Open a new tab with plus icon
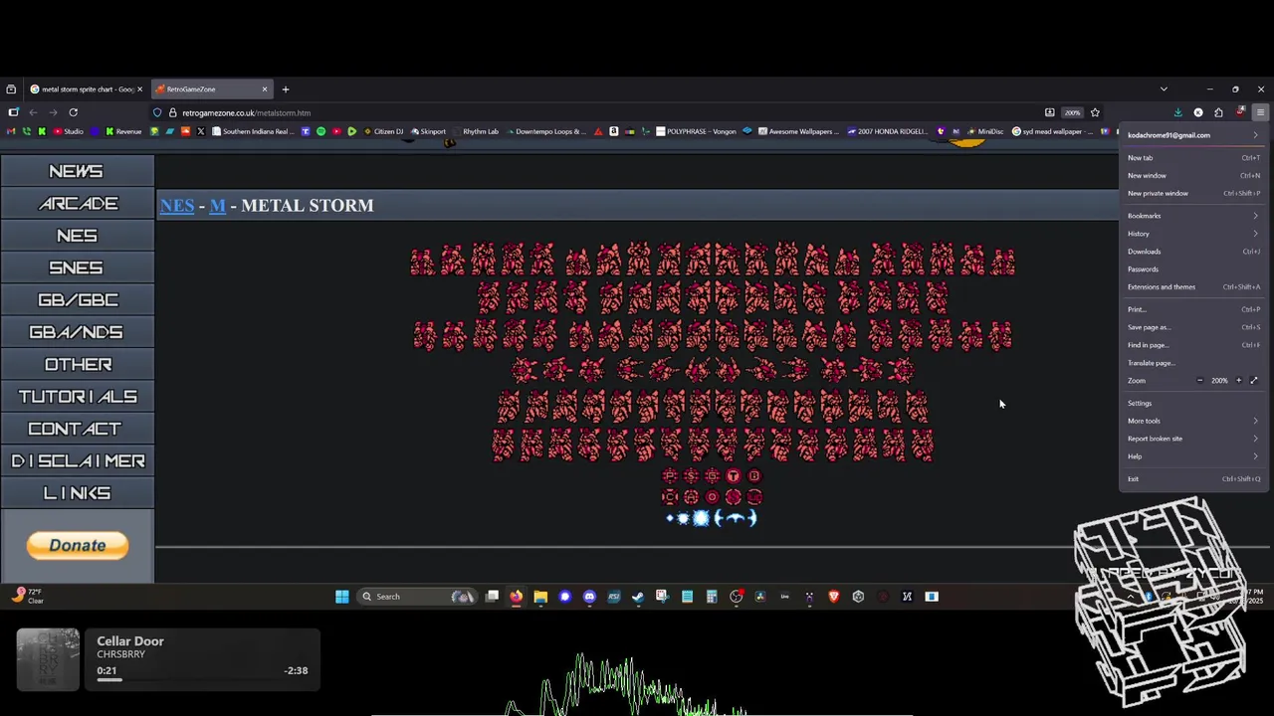1274x716 pixels. tap(286, 89)
